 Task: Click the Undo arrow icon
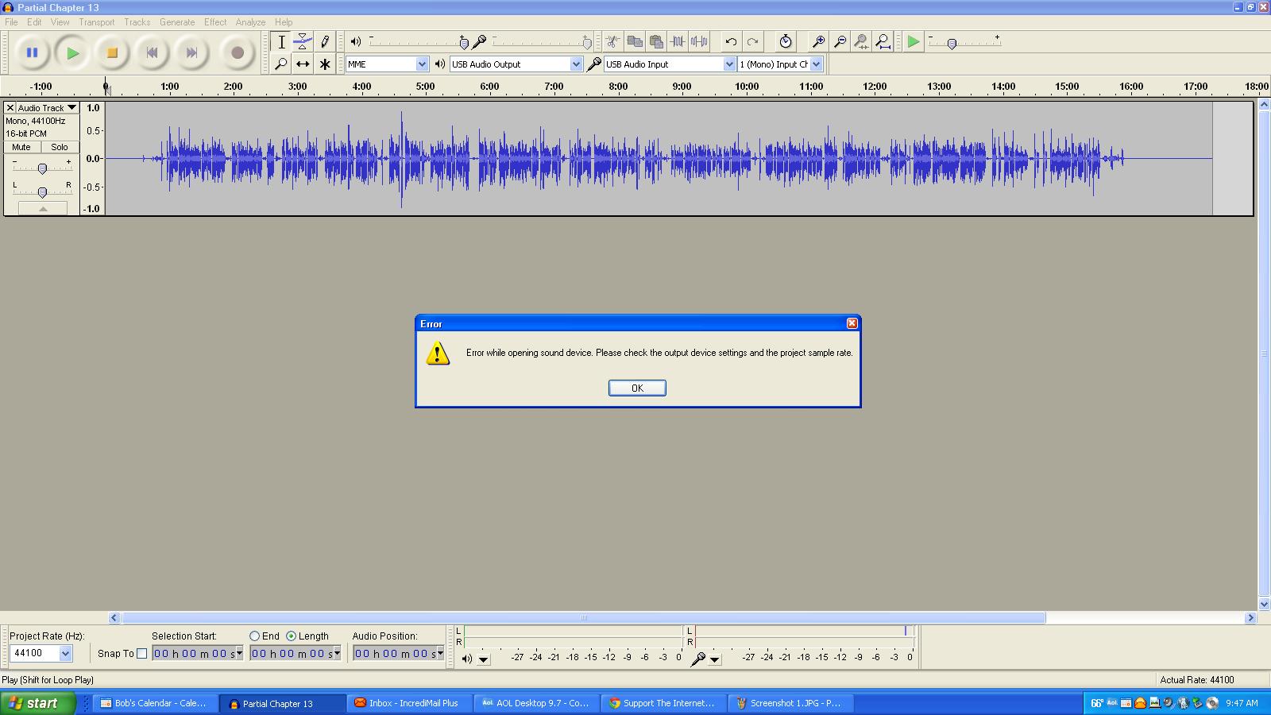pos(731,41)
